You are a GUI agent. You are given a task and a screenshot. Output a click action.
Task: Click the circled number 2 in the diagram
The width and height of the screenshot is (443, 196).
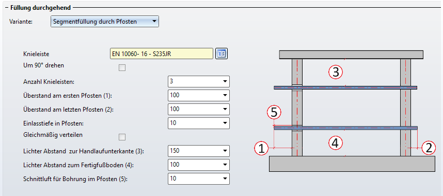click(429, 148)
